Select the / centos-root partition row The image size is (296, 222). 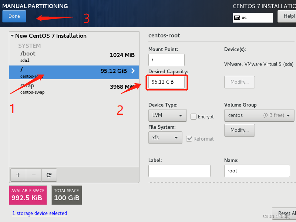(x=74, y=72)
